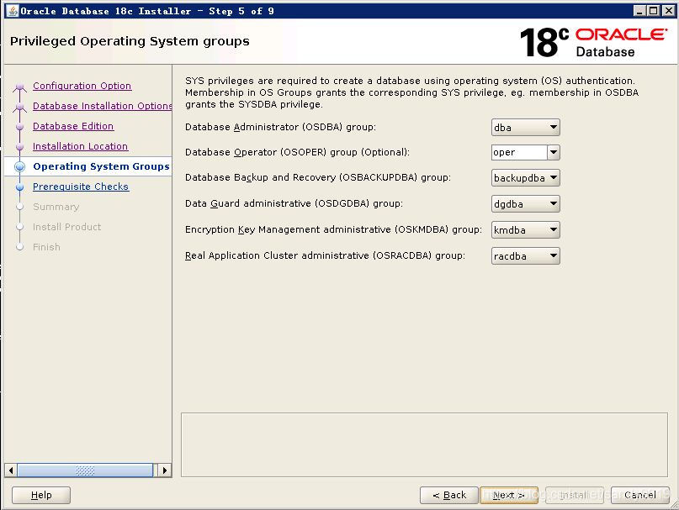
Task: Open the OSKMDBA group dropdown showing kmdba
Action: pos(525,229)
